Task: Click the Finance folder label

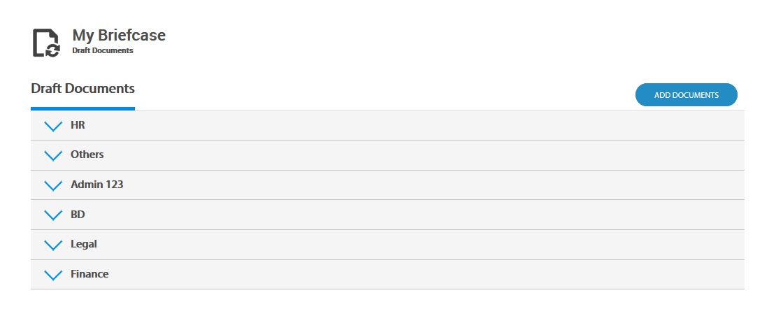Action: click(x=89, y=274)
